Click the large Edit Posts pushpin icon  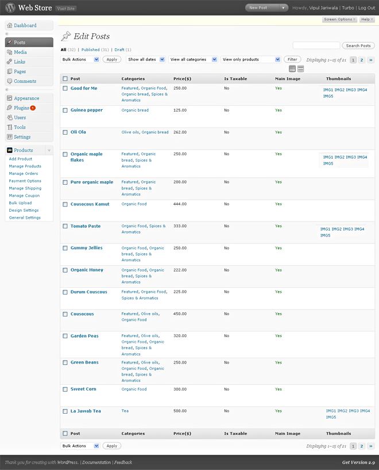point(66,36)
